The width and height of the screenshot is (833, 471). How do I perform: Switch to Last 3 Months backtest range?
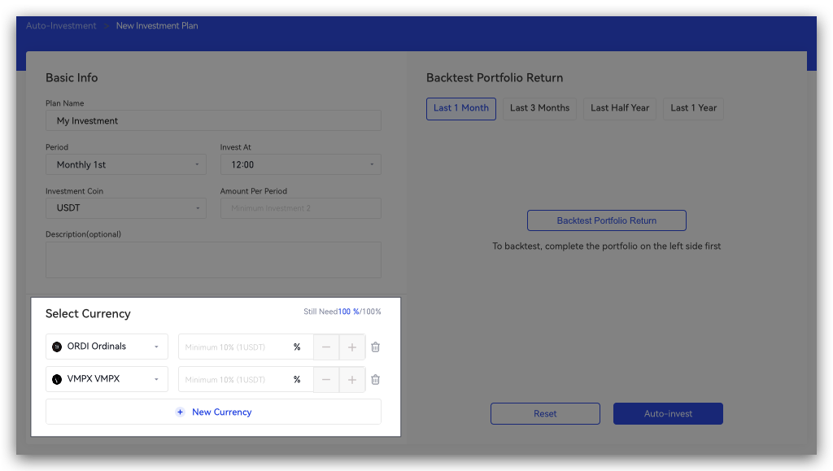[x=539, y=108]
